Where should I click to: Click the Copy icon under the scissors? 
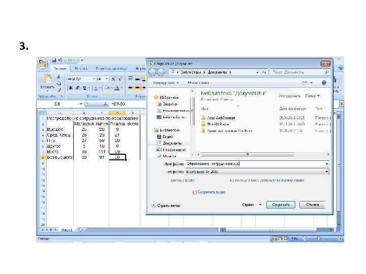coord(58,83)
